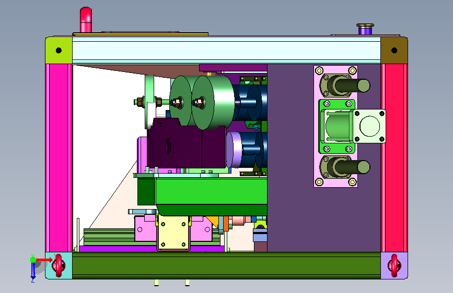Click the lower round connector on pink plate
The height and width of the screenshot is (293, 453).
pyautogui.click(x=344, y=167)
